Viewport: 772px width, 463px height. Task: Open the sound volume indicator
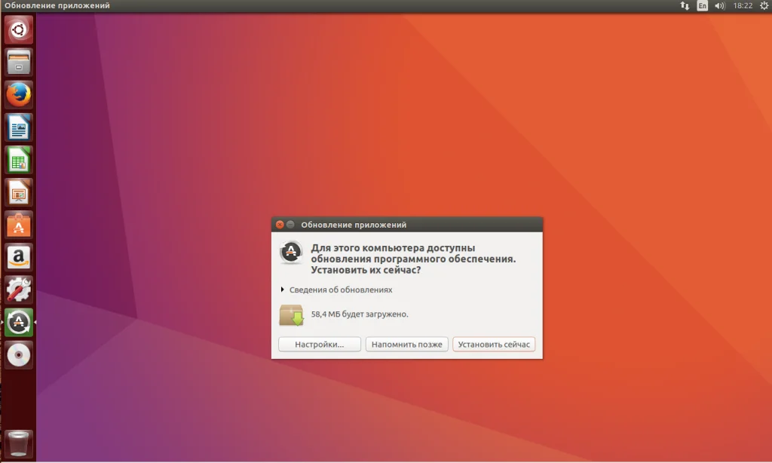(x=720, y=6)
